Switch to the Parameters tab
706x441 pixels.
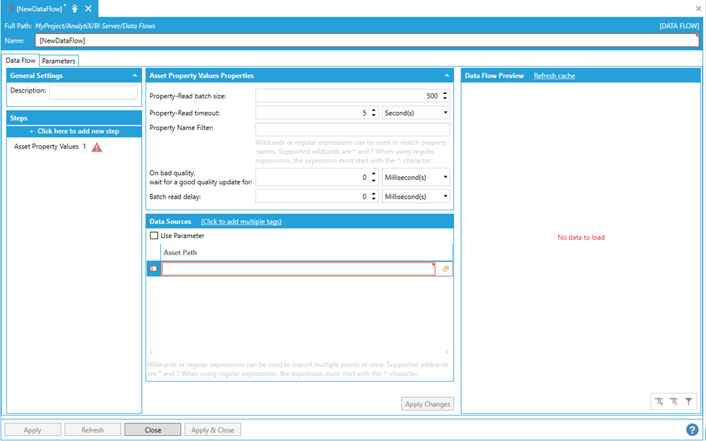(x=59, y=61)
